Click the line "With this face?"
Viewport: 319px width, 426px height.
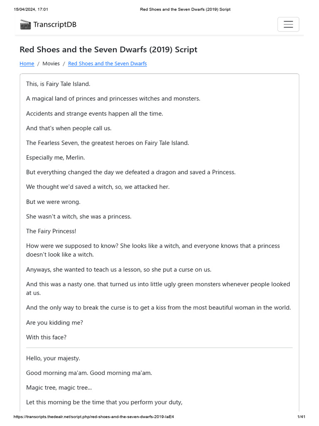pos(46,337)
